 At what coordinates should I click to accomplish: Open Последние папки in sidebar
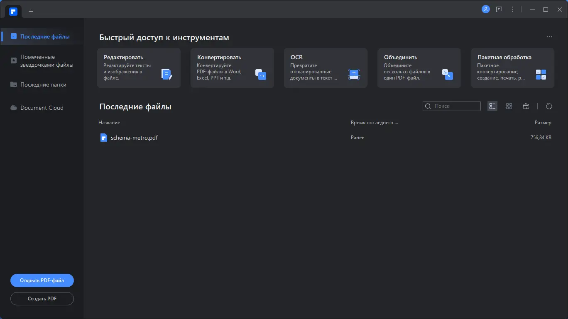[x=43, y=85]
